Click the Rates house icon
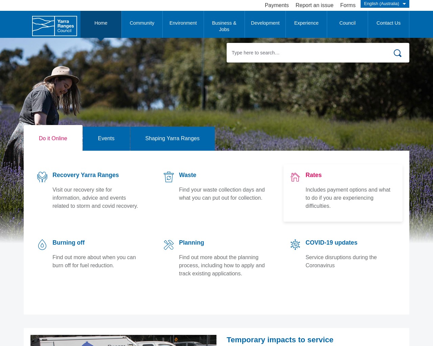 pyautogui.click(x=295, y=177)
